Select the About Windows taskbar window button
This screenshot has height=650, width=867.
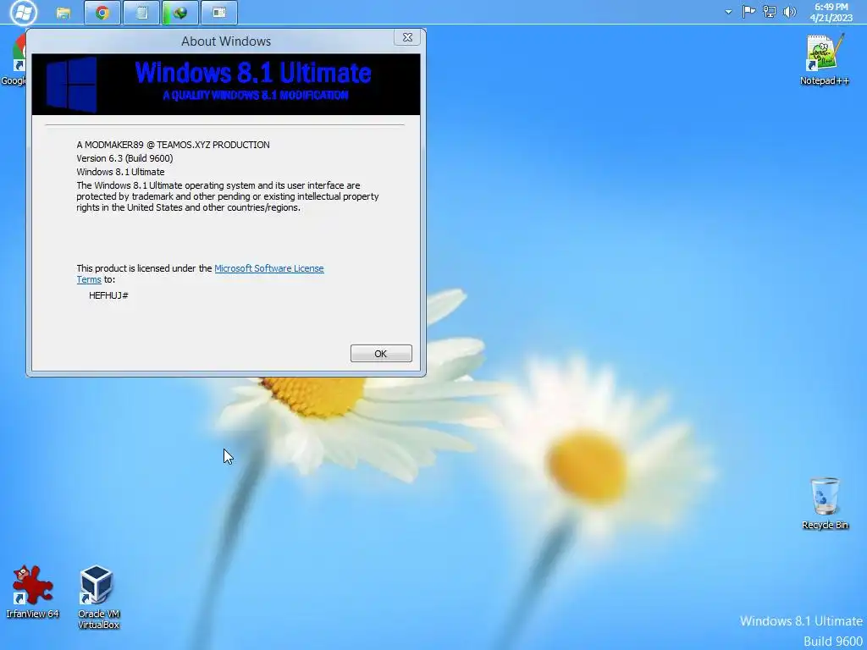click(x=219, y=12)
